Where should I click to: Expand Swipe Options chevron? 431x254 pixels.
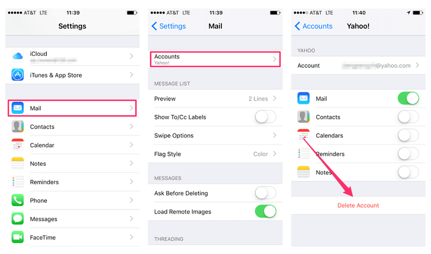pyautogui.click(x=275, y=136)
